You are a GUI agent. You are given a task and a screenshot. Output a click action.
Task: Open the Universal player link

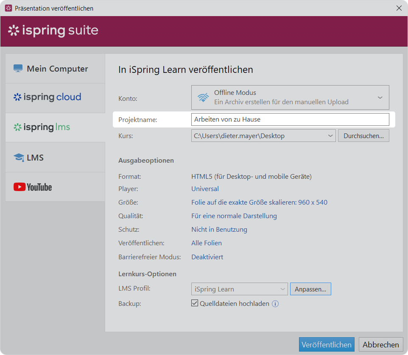point(205,189)
